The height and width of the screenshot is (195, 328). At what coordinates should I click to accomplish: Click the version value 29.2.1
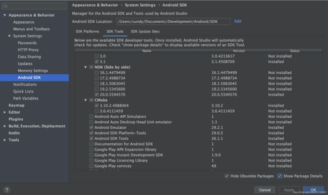(217, 127)
